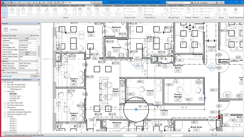Open Macro Manager

tap(218, 11)
